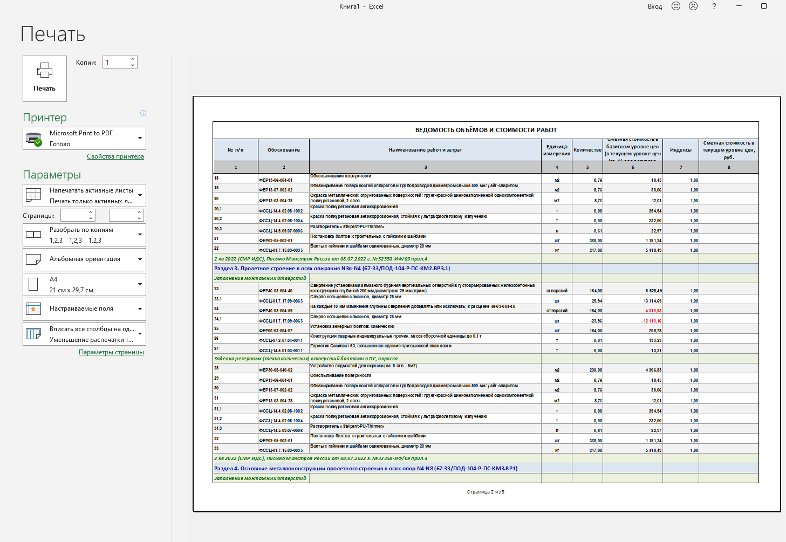786x542 pixels.
Task: Expand the printer selection dropdown
Action: (x=140, y=139)
